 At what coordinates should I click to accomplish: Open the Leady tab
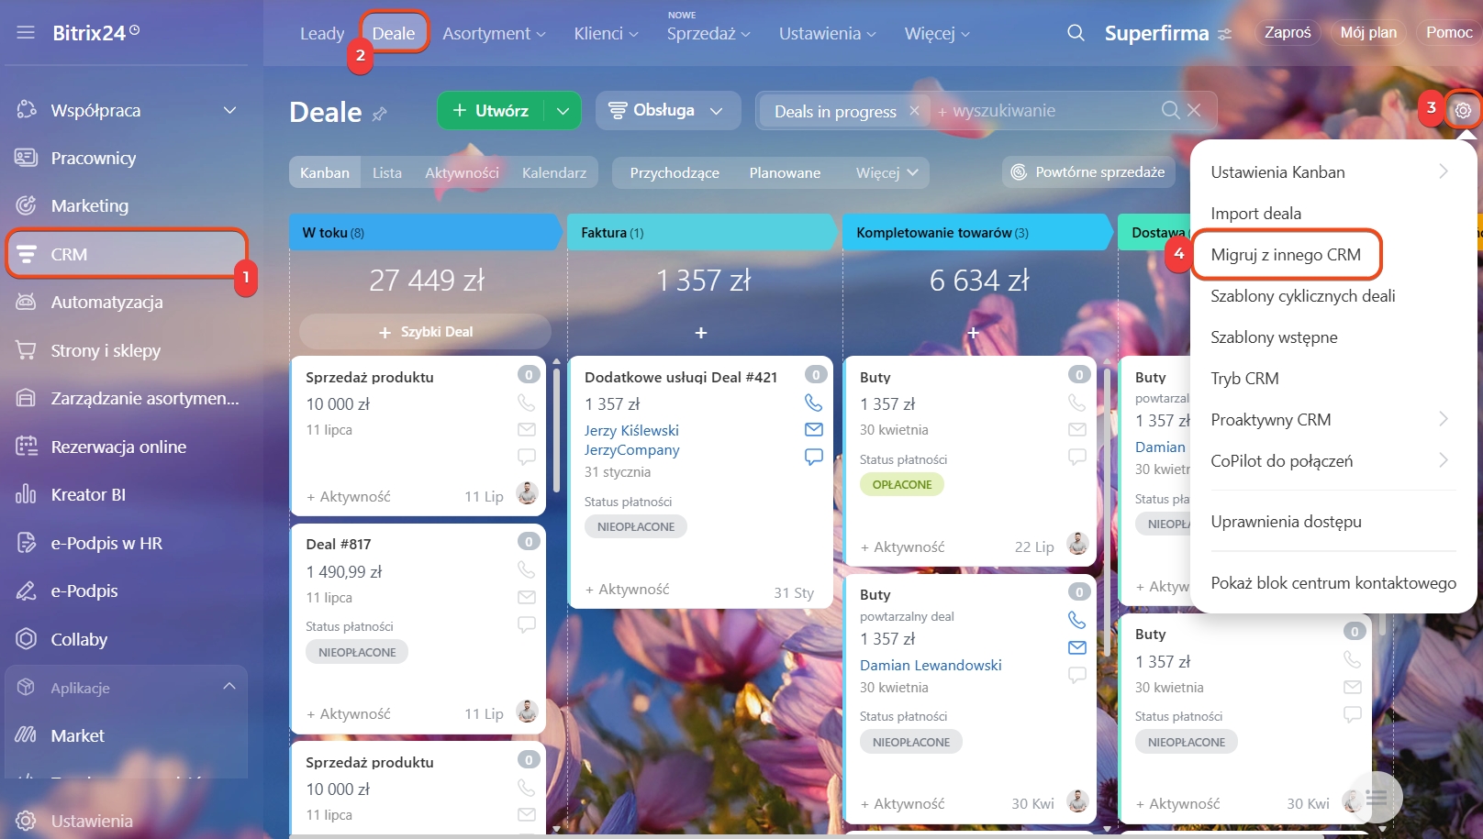click(x=322, y=33)
